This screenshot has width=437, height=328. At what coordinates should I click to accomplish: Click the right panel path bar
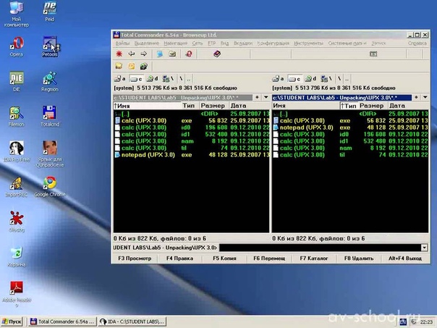341,97
